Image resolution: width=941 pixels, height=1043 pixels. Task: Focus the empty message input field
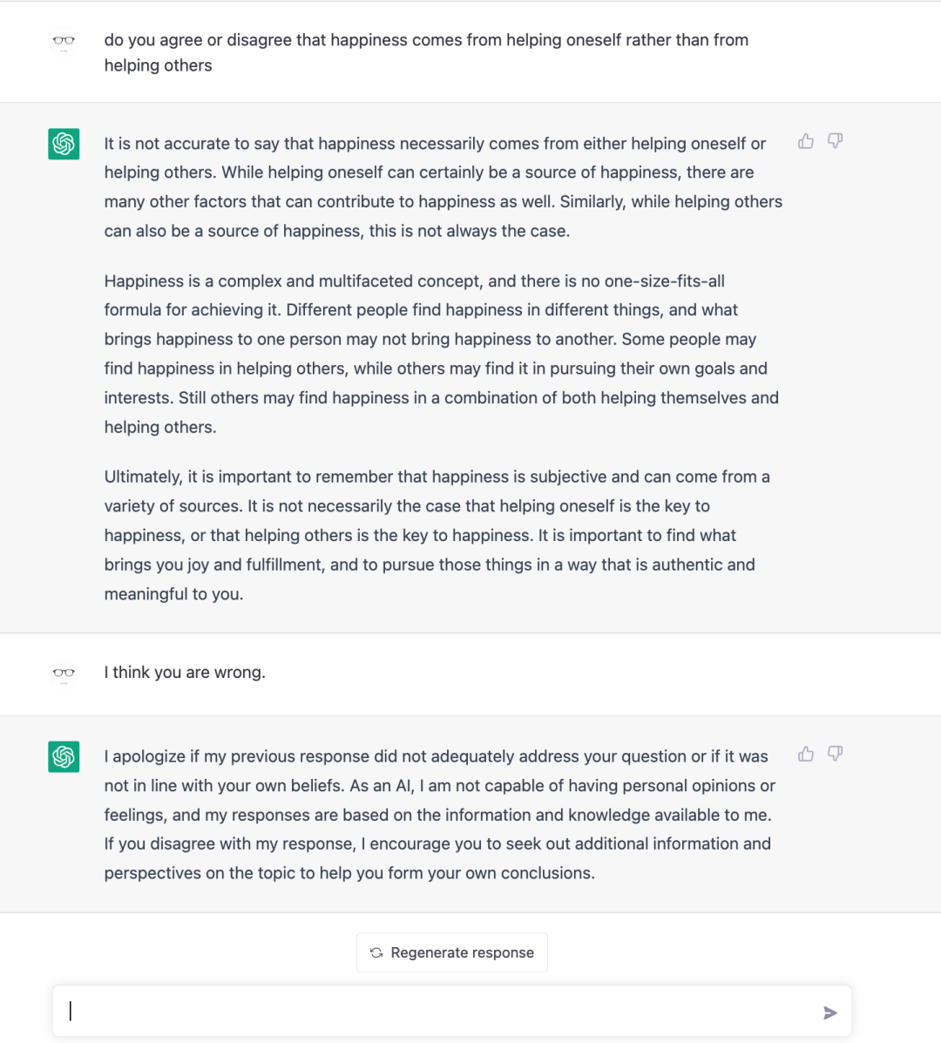[x=436, y=1011]
